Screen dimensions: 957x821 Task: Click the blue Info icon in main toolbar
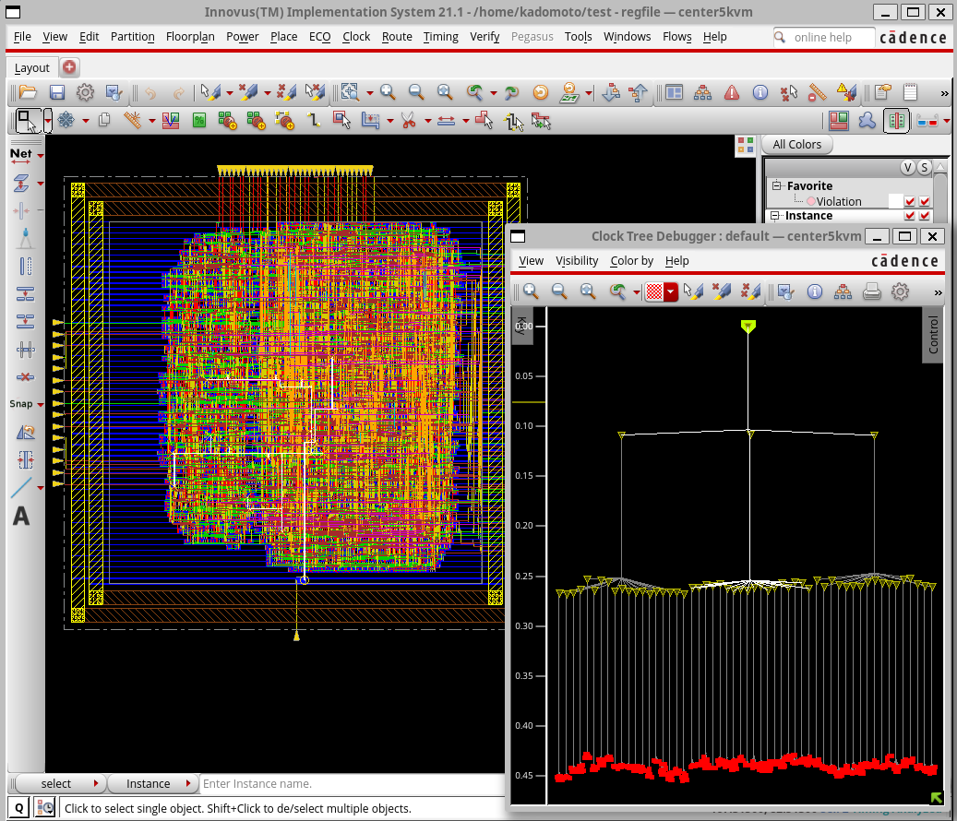(760, 93)
